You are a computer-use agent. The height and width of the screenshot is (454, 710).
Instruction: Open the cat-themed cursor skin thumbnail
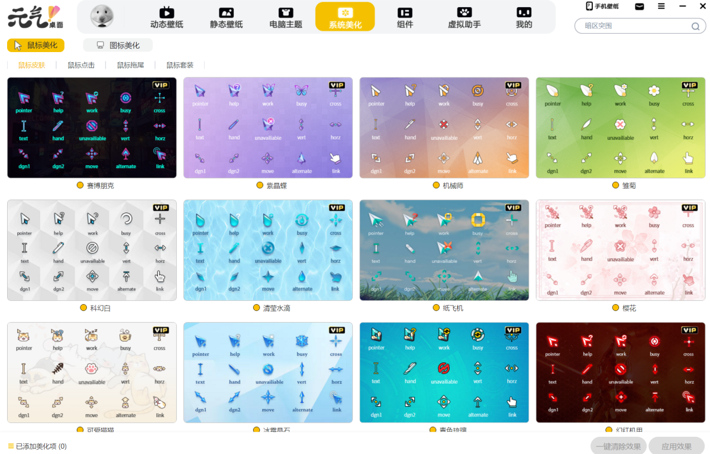coord(92,373)
